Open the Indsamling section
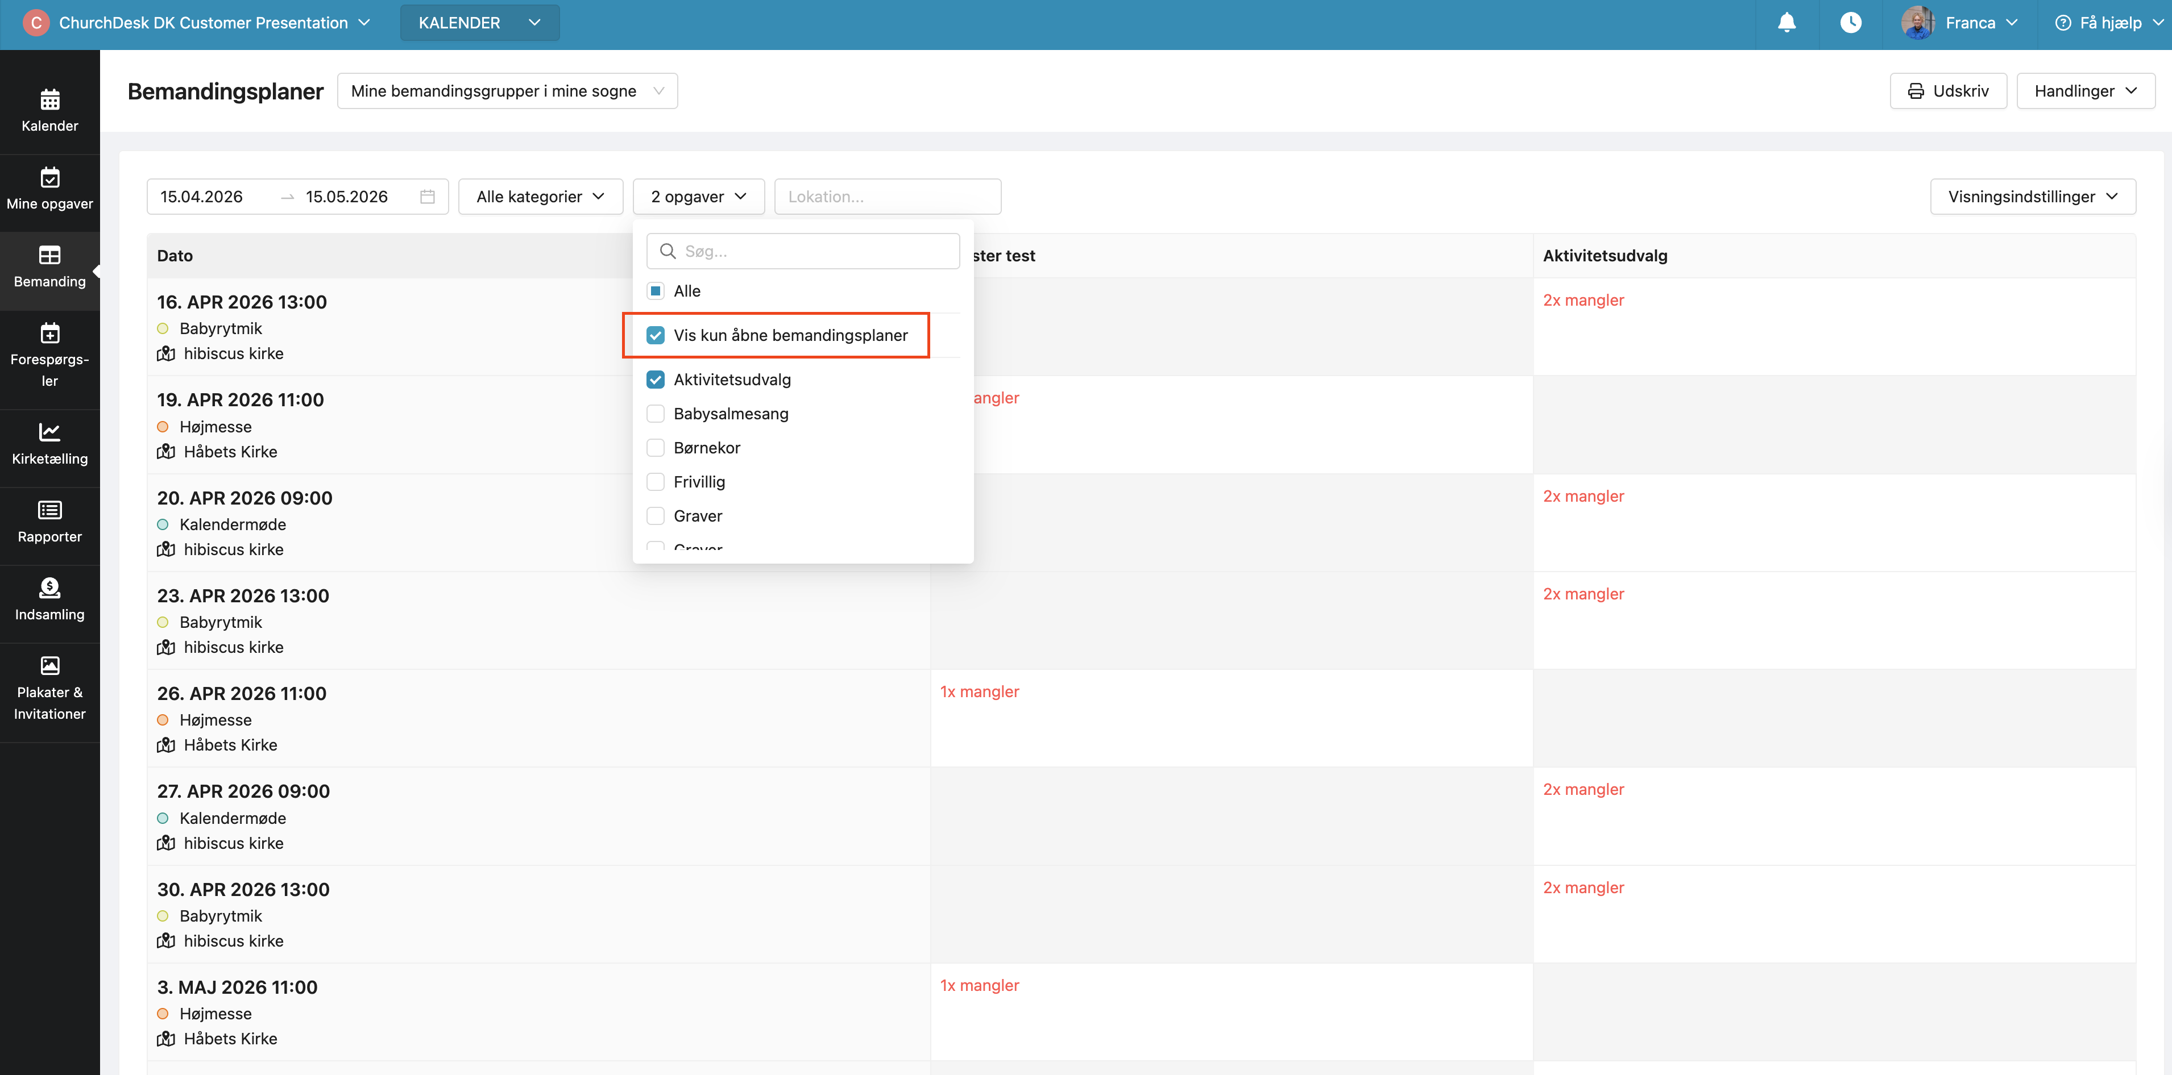The height and width of the screenshot is (1075, 2172). (x=49, y=599)
